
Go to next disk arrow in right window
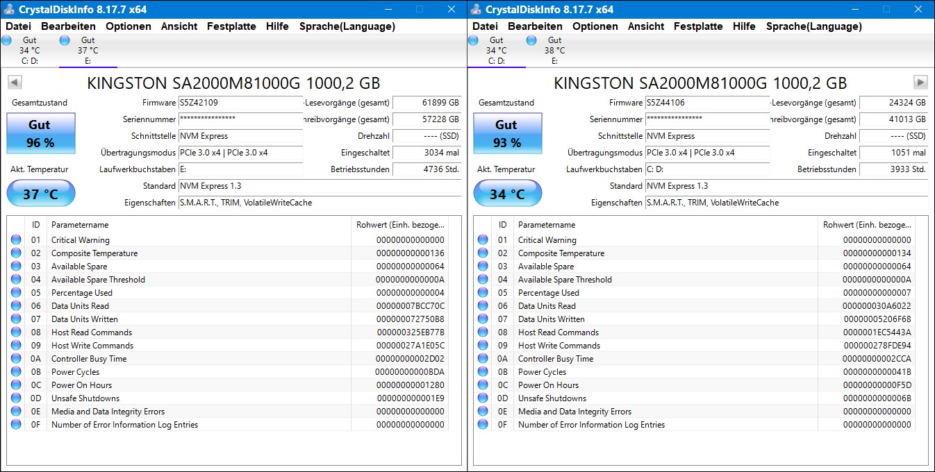(920, 83)
